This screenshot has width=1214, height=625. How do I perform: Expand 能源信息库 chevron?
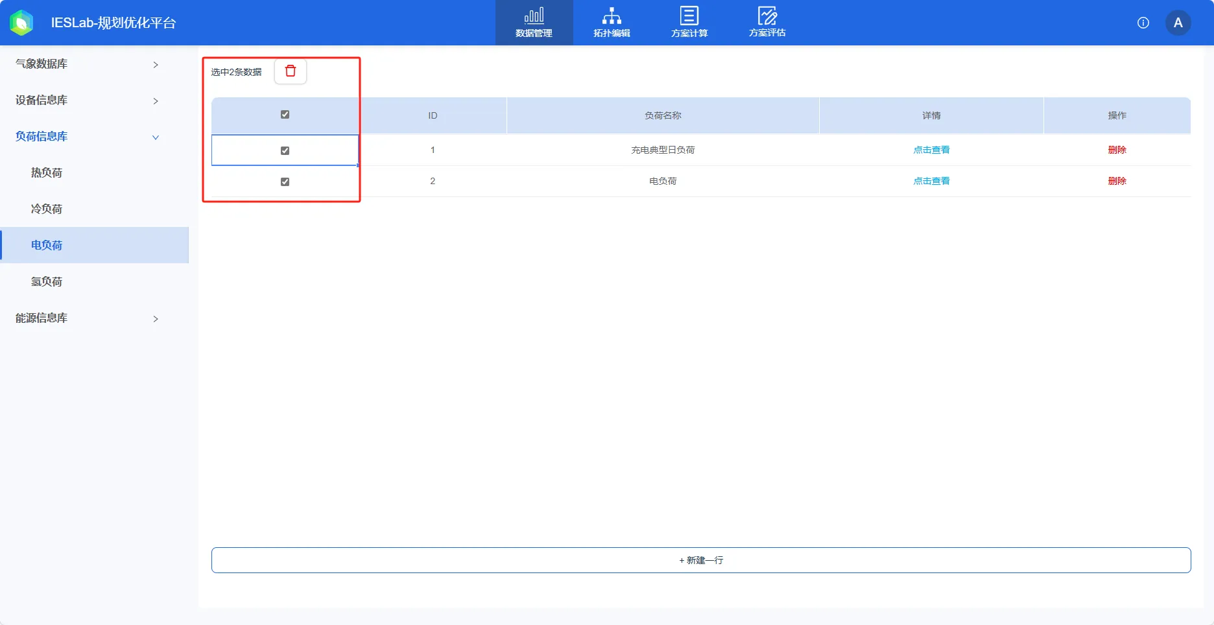(x=156, y=318)
